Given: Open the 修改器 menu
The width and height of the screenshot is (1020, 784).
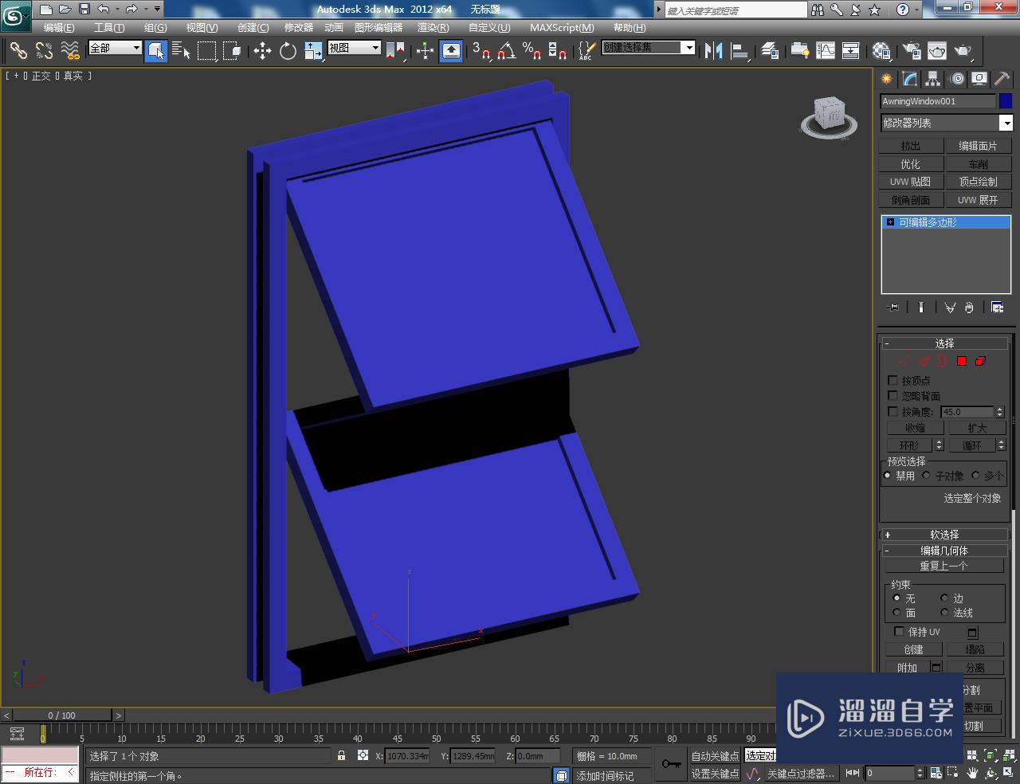Looking at the screenshot, I should [x=299, y=28].
